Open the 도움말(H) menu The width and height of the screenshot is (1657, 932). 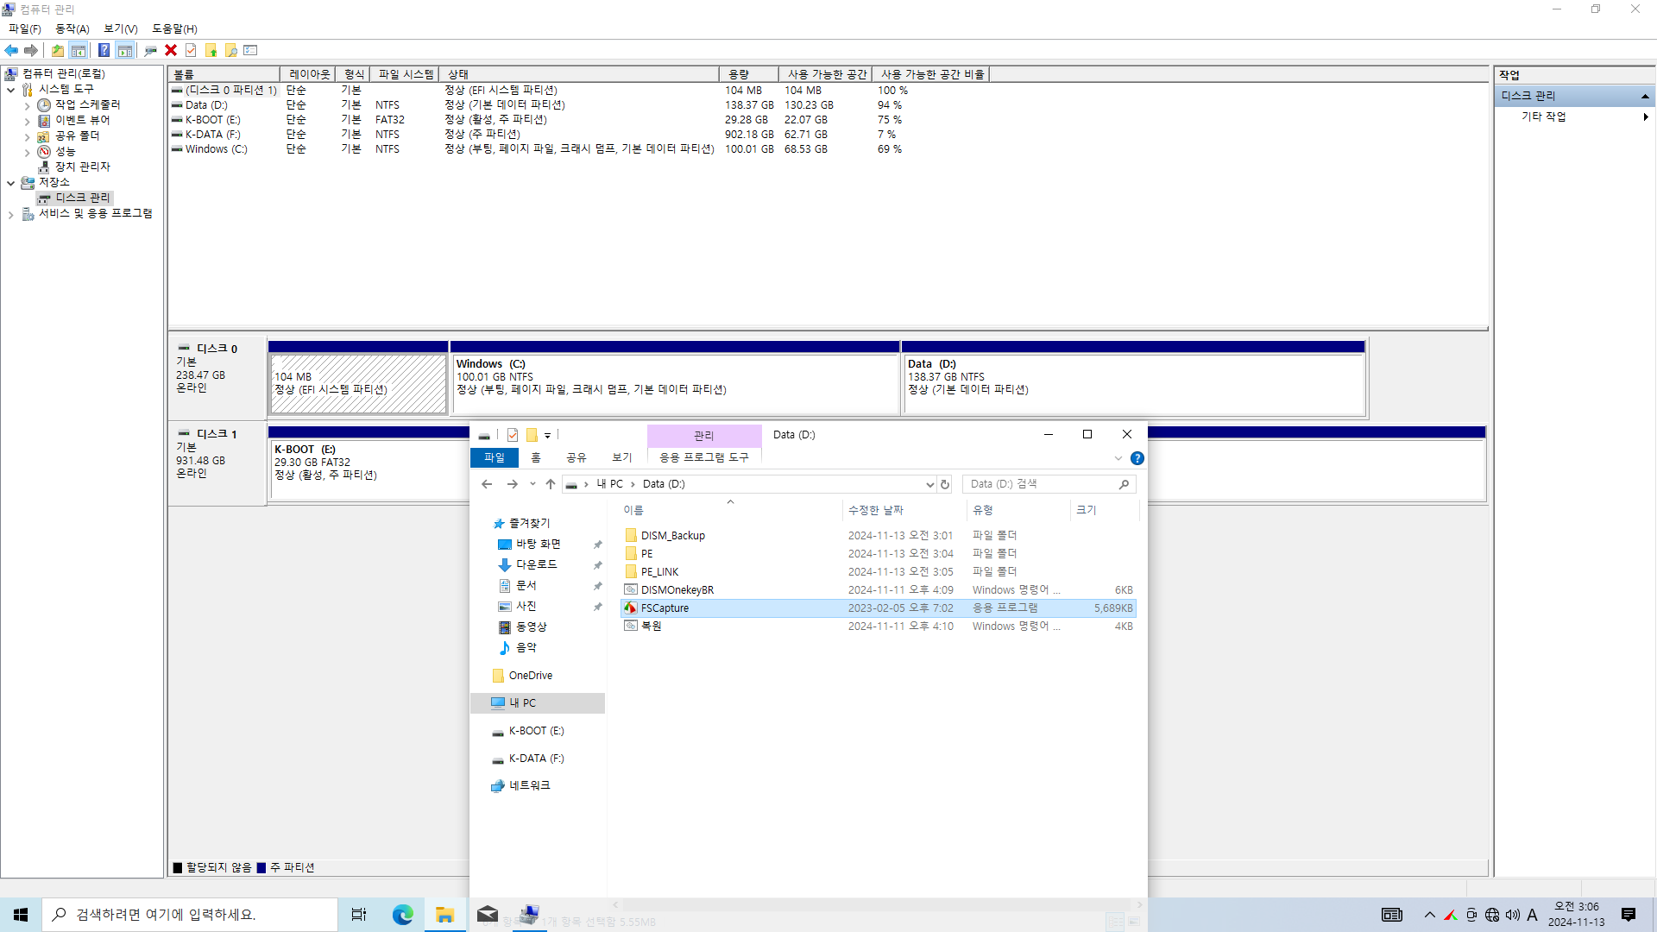click(x=174, y=28)
